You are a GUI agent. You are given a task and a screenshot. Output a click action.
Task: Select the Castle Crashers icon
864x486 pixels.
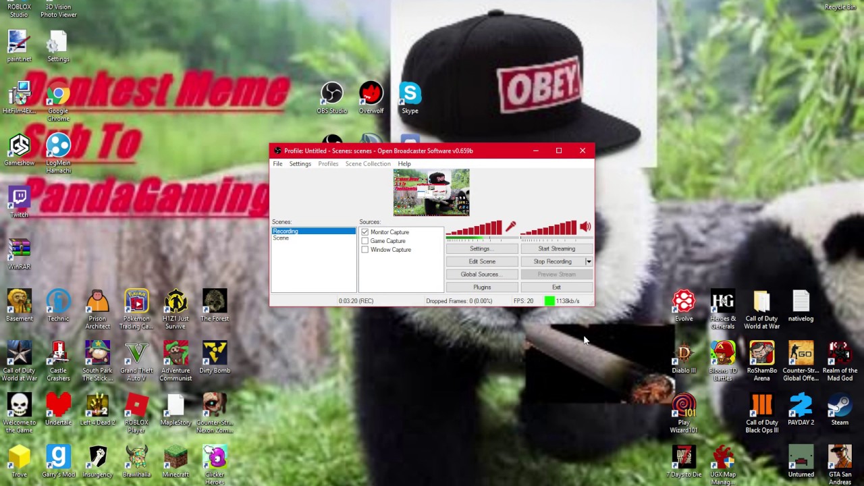58,362
